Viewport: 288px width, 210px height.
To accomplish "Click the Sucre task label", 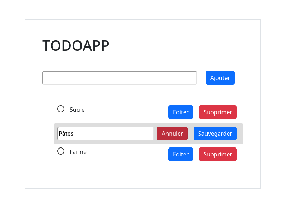I will coord(77,110).
